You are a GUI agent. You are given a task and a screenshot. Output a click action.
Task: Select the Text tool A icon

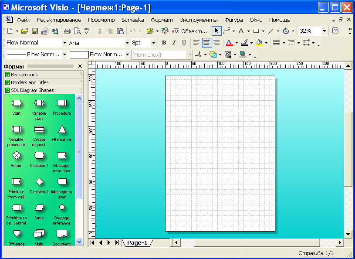click(x=241, y=31)
